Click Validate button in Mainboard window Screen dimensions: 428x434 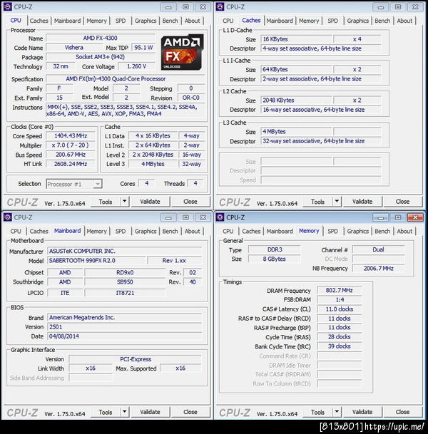click(x=150, y=412)
